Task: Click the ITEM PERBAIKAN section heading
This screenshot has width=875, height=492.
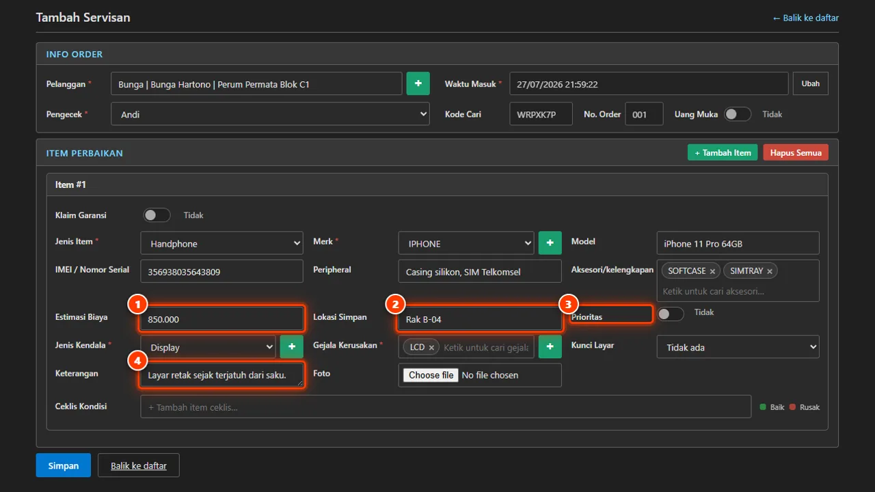Action: click(x=85, y=153)
